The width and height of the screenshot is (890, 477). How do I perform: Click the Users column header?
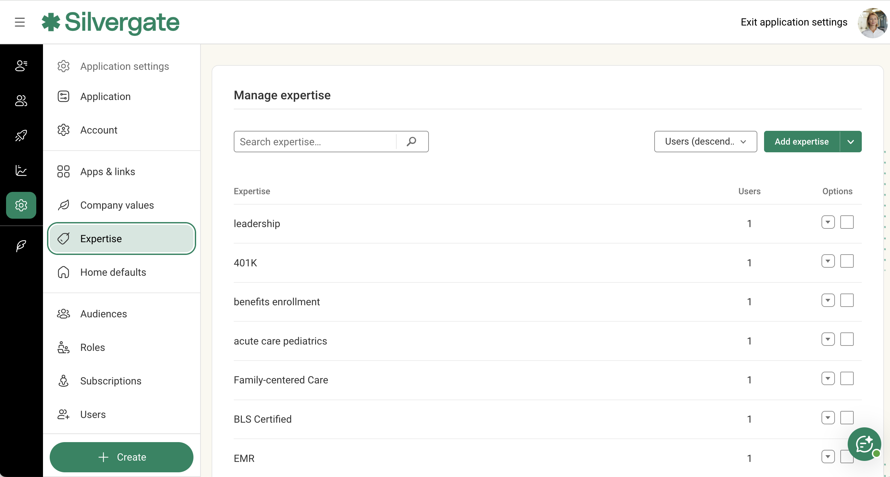tap(749, 191)
